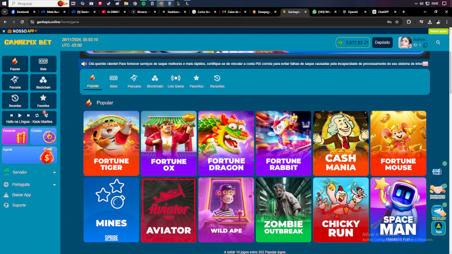This screenshot has width=452, height=254.
Task: Open the Fortune Rabbit game
Action: coord(284,143)
